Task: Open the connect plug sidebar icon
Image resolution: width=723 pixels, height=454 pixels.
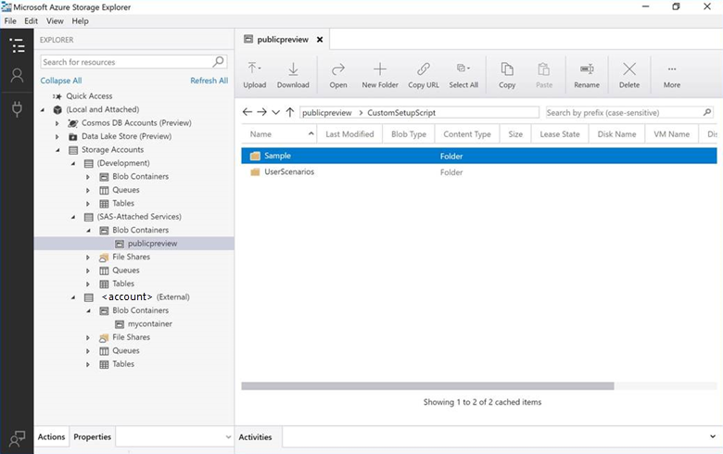Action: click(x=17, y=109)
